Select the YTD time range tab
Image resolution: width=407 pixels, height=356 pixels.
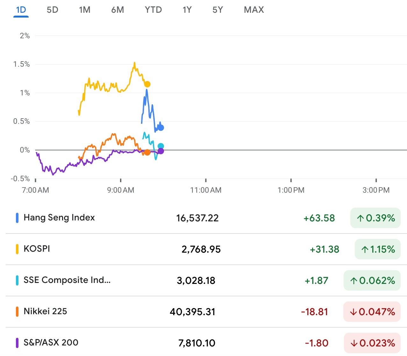[153, 10]
